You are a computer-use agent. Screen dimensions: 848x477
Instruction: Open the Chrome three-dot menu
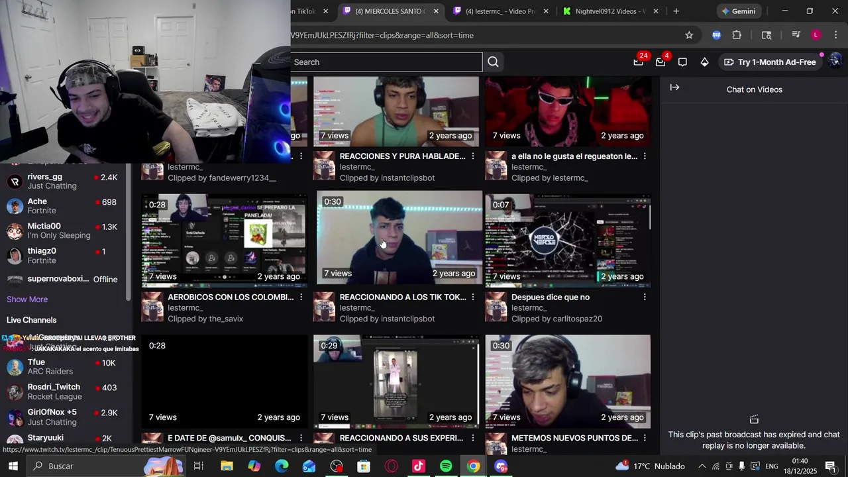[836, 35]
